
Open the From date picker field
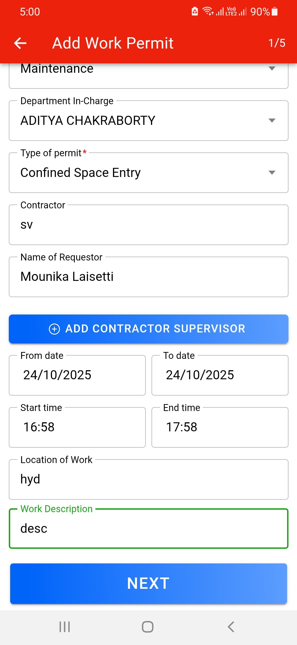77,375
